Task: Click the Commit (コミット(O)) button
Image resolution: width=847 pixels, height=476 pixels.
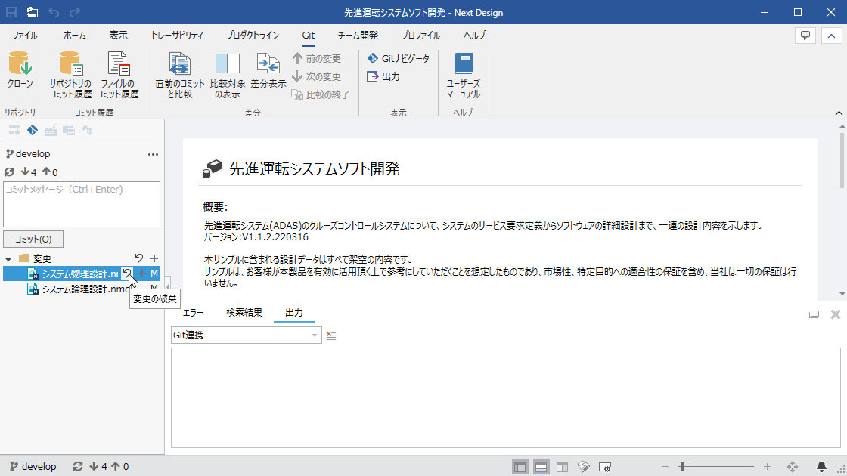Action: coord(33,239)
